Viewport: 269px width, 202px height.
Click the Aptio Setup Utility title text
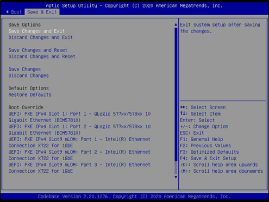pyautogui.click(x=134, y=5)
